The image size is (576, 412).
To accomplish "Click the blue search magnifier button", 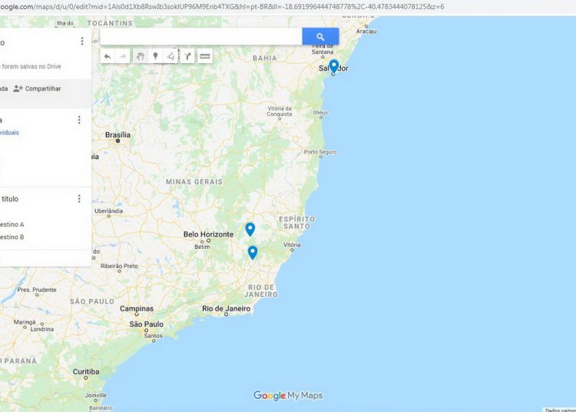I will (320, 37).
